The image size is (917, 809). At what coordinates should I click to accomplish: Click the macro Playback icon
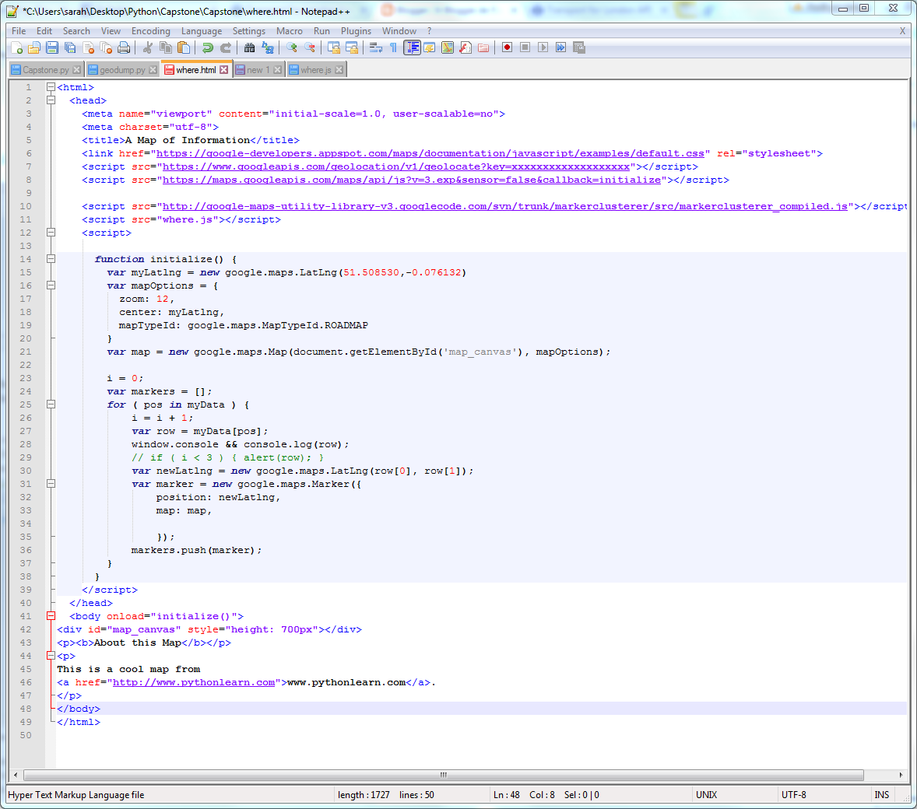pyautogui.click(x=543, y=48)
